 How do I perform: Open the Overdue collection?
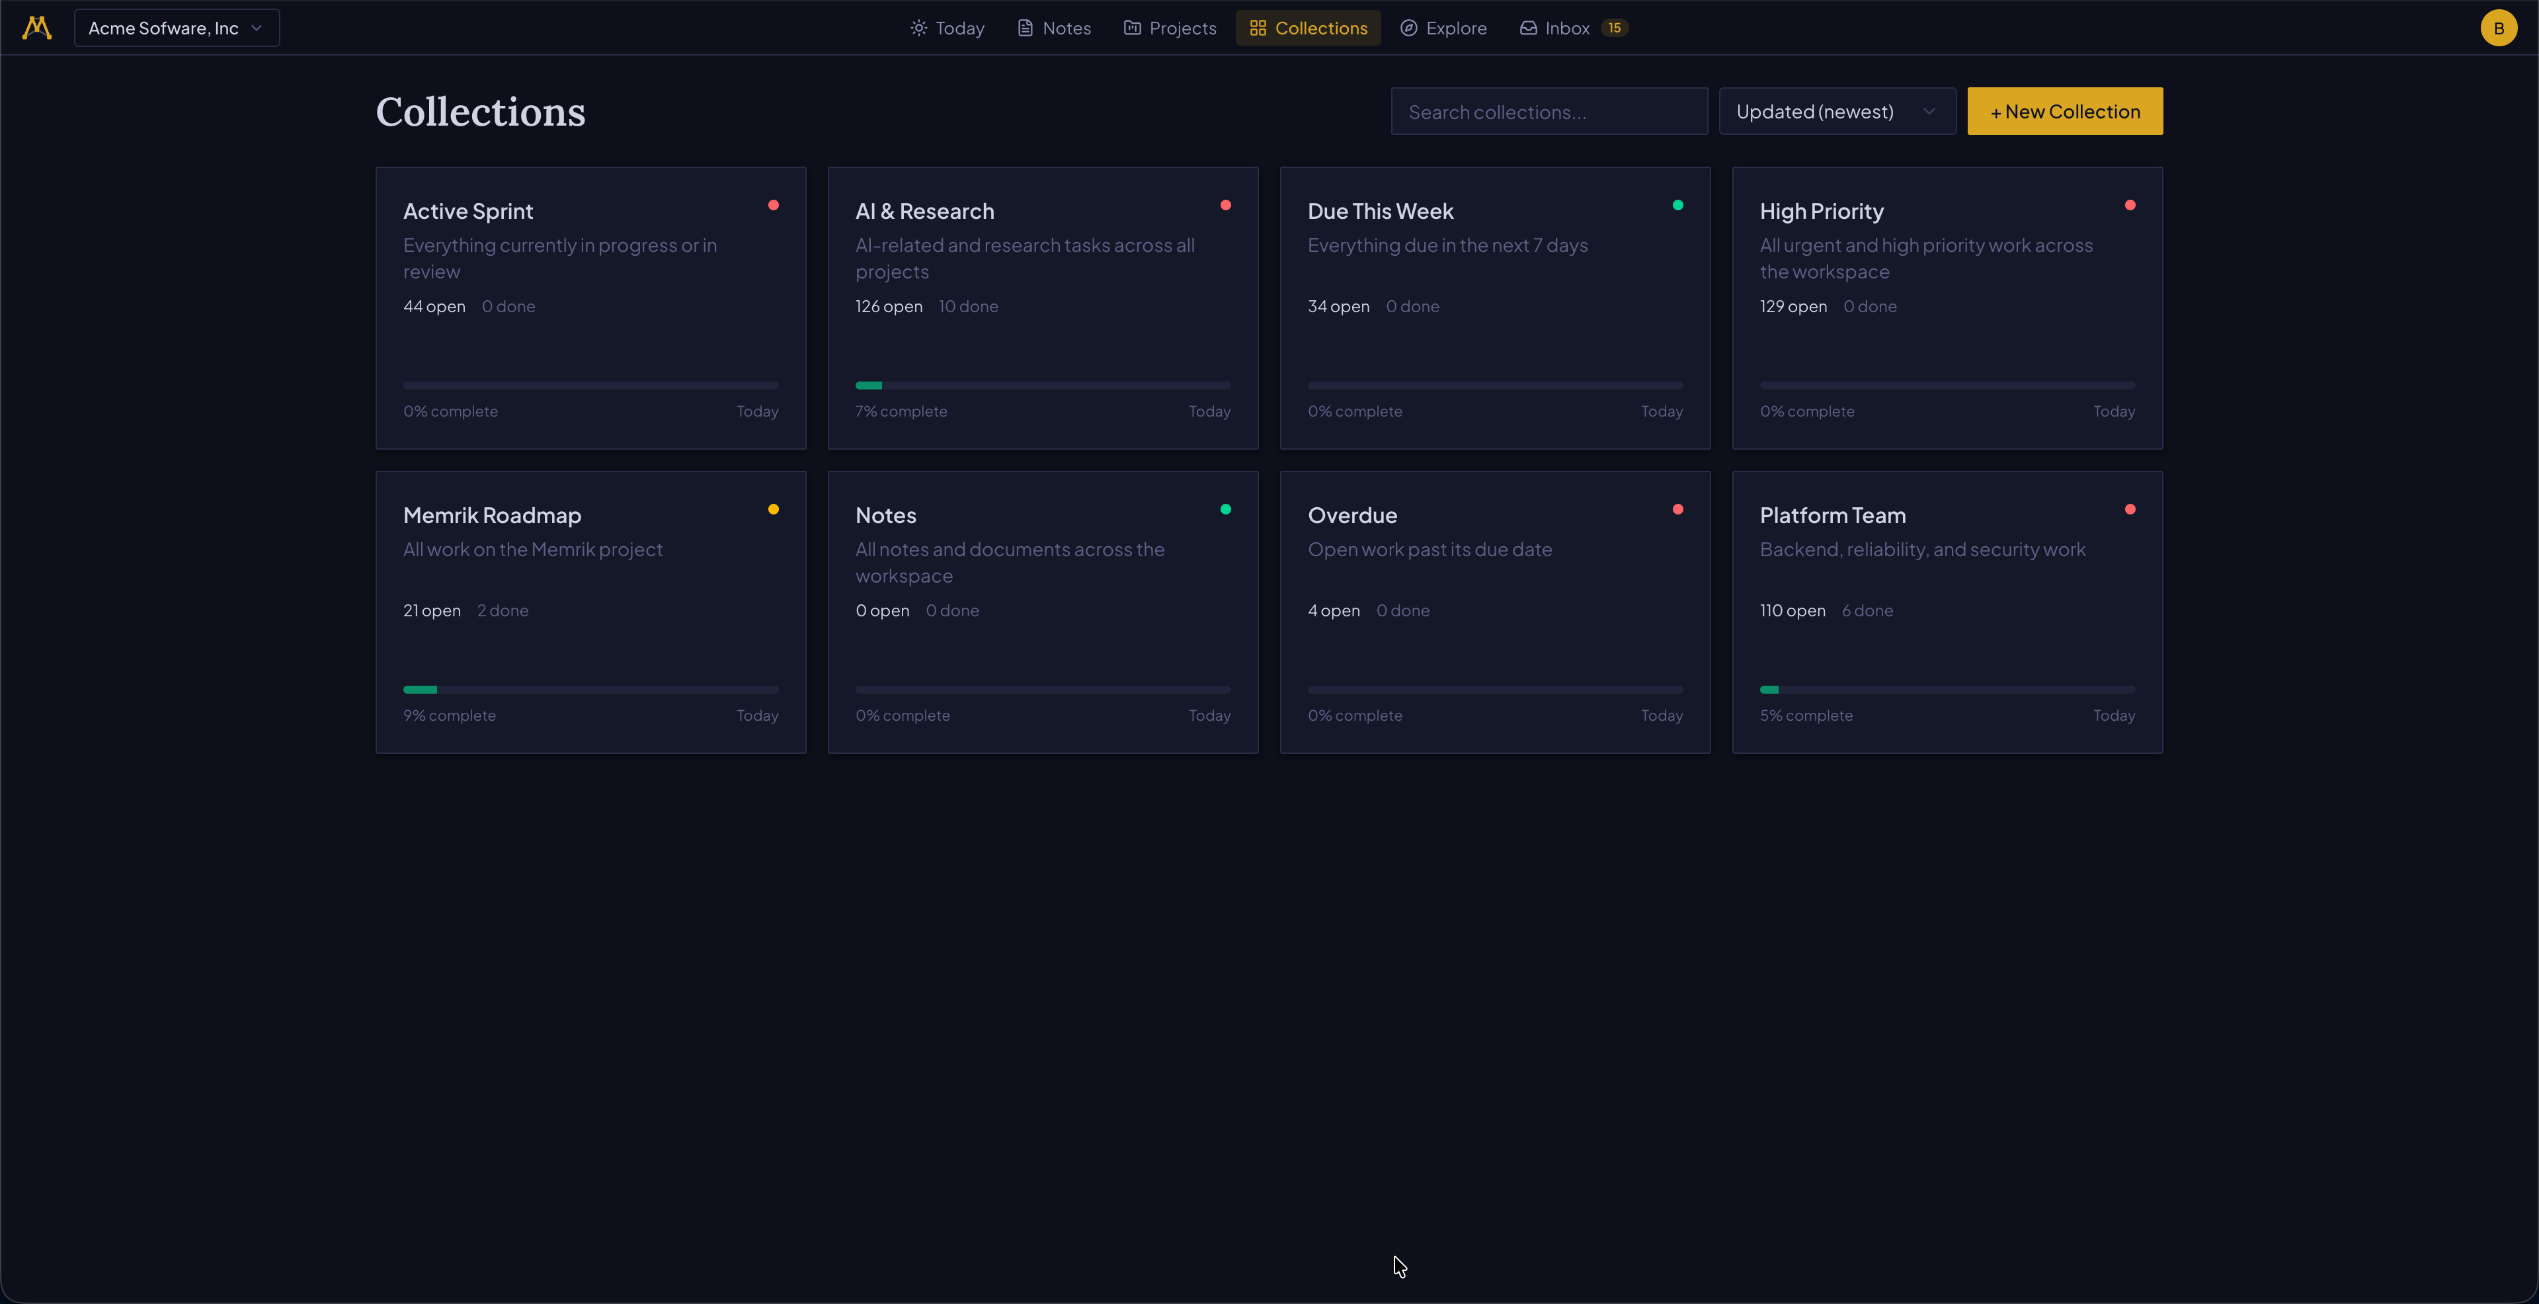click(x=1494, y=611)
